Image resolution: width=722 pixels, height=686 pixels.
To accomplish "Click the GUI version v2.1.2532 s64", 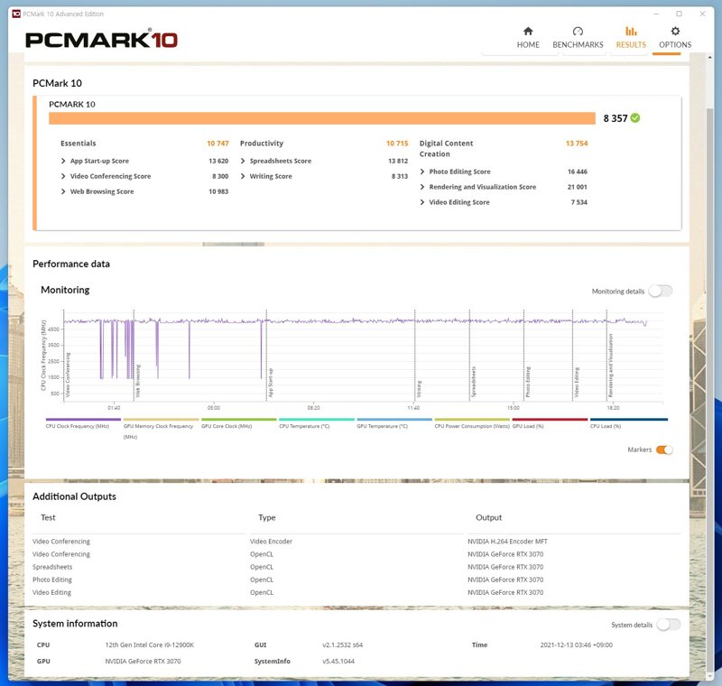I will point(342,645).
